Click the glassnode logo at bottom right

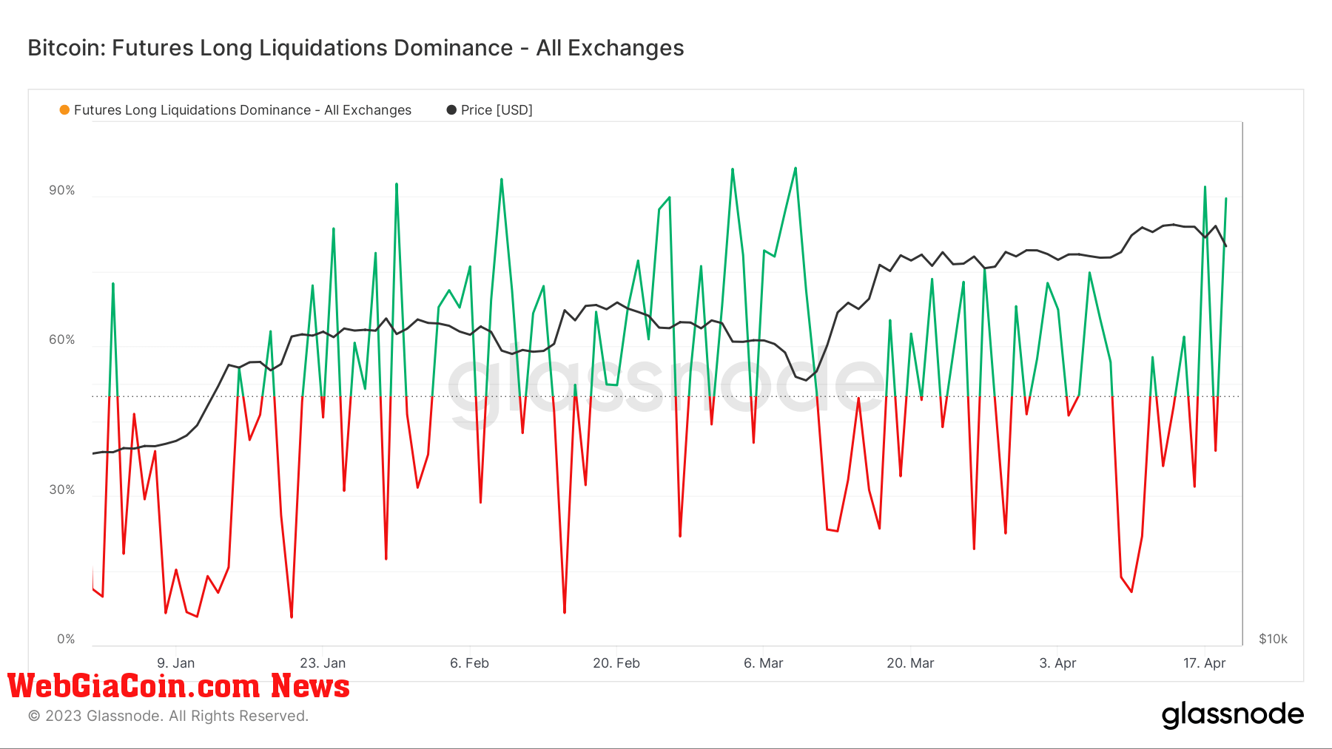point(1233,714)
